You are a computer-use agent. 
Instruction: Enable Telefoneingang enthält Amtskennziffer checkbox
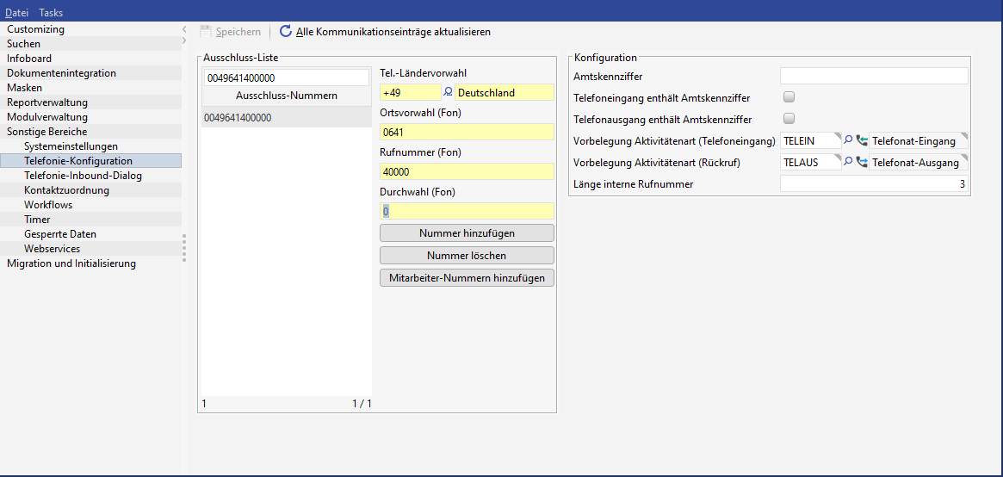[x=789, y=97]
